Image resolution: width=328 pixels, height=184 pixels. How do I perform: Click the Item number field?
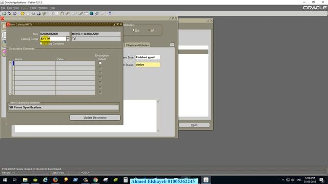pos(55,34)
